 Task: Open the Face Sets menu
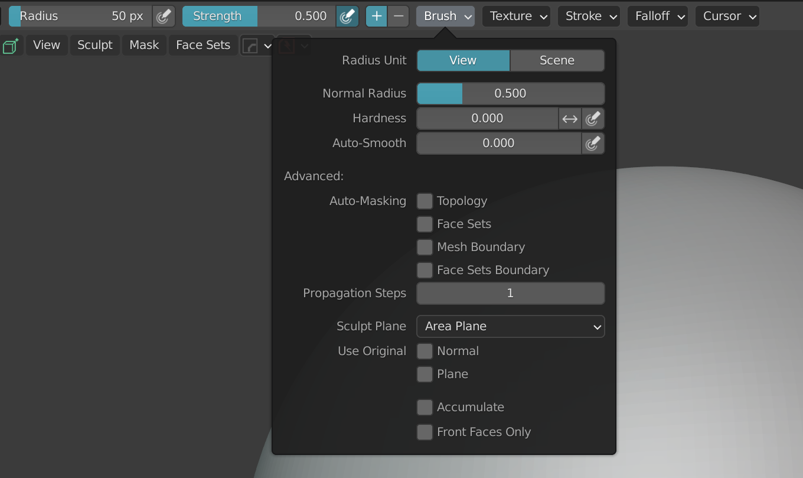point(203,45)
